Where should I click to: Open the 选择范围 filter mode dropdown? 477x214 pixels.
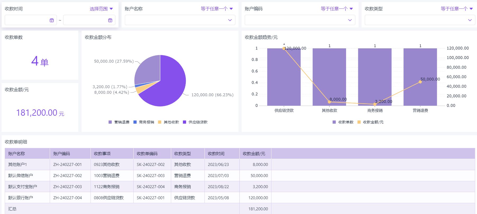click(x=101, y=9)
